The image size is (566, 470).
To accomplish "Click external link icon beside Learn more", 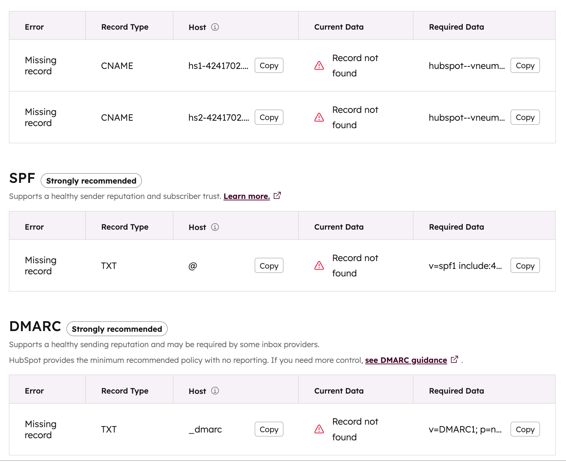I will coord(277,196).
